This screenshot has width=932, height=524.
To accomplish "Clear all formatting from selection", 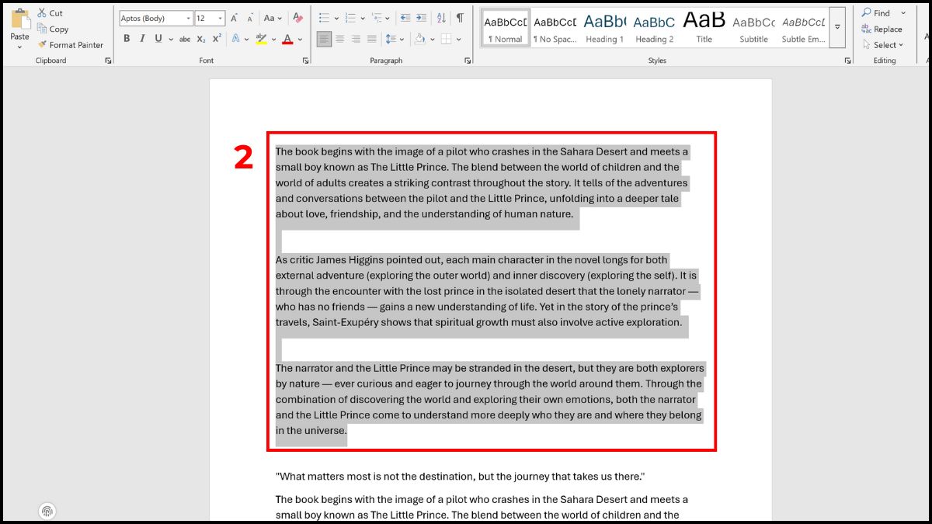I will [297, 18].
